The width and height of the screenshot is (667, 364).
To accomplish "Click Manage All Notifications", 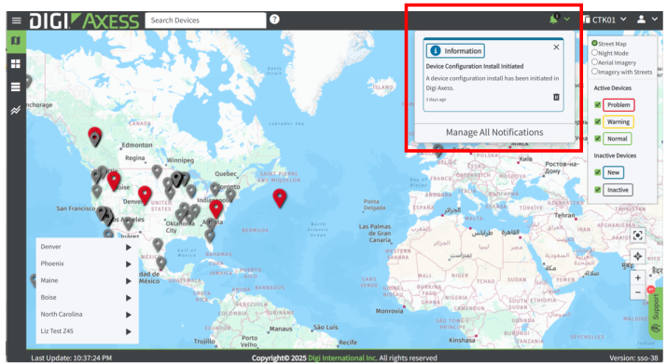I will 494,132.
